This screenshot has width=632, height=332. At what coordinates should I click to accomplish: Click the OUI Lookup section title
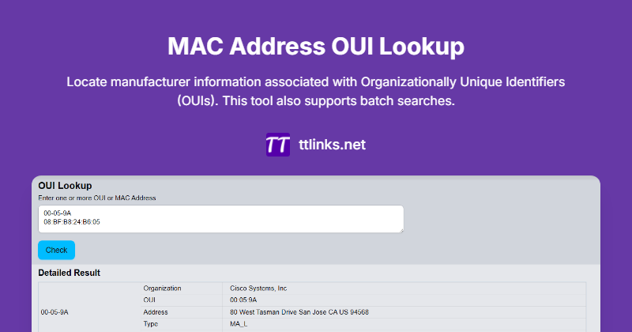click(65, 186)
